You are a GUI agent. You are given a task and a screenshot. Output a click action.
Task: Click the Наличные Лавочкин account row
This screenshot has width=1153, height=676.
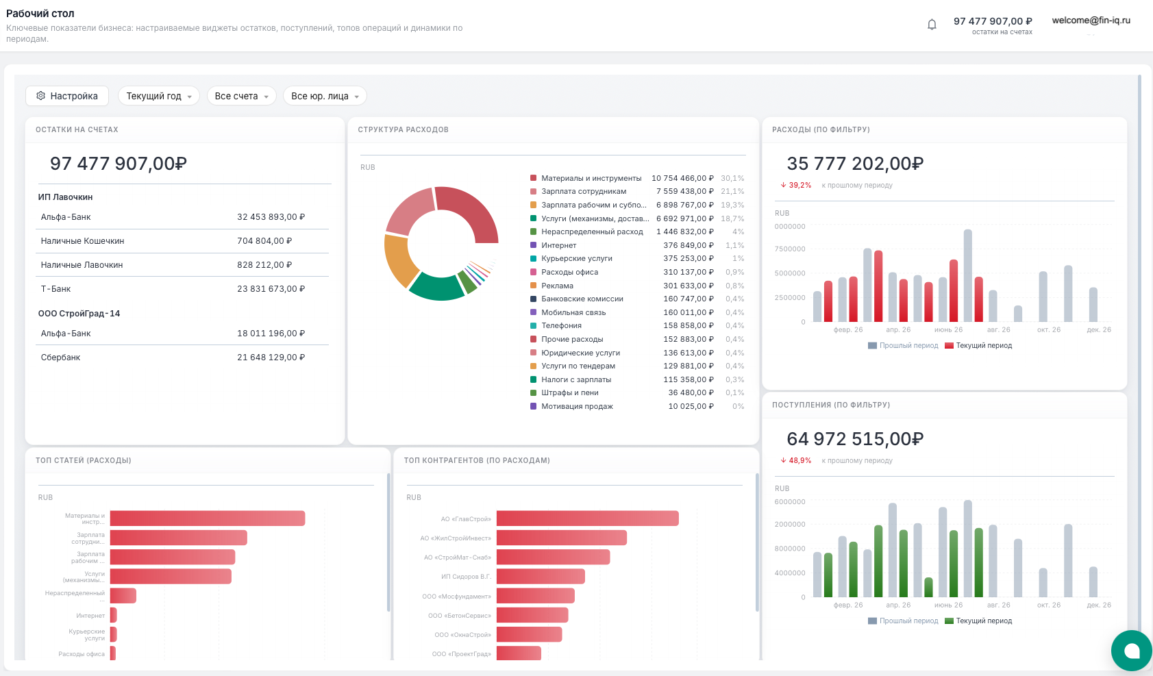coord(184,265)
